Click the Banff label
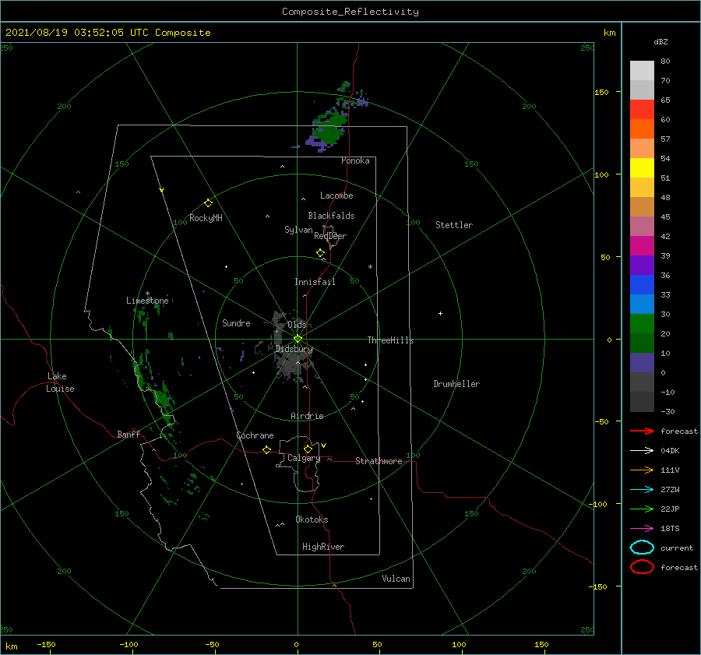Screen dimensions: 701x655 (x=129, y=434)
